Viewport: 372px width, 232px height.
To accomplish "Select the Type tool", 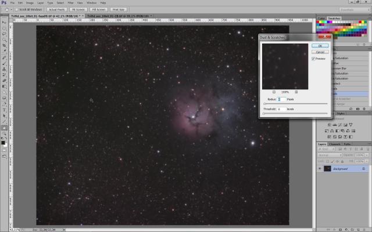I will (x=4, y=109).
